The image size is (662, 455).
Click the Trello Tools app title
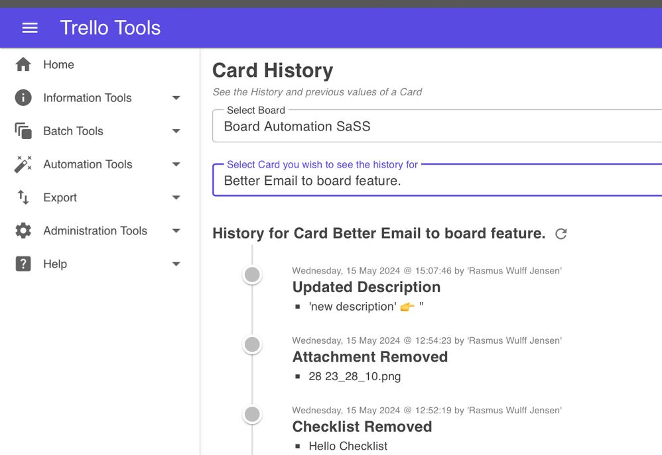[x=110, y=28]
